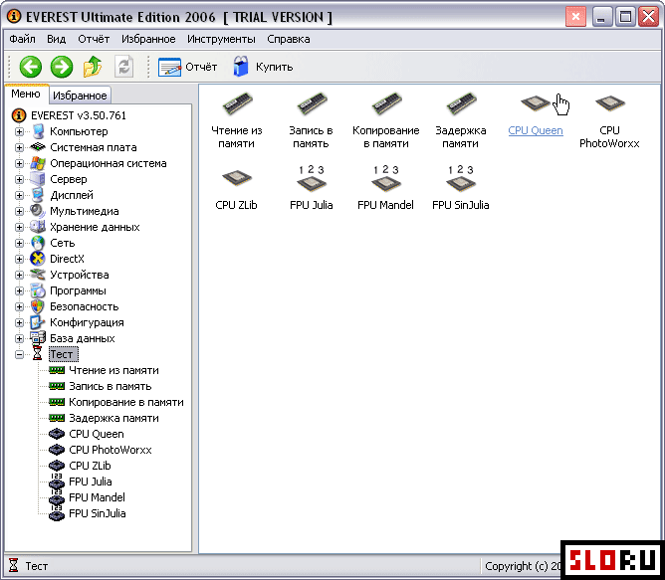Image resolution: width=665 pixels, height=580 pixels.
Task: Select Задержка памяти tree item
Action: click(x=113, y=418)
